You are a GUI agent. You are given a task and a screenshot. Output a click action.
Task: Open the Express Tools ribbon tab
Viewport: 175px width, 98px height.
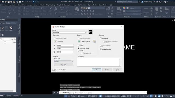point(92,5)
